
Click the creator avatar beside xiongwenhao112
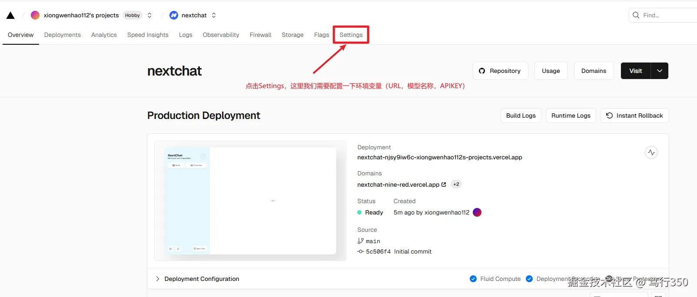click(477, 212)
